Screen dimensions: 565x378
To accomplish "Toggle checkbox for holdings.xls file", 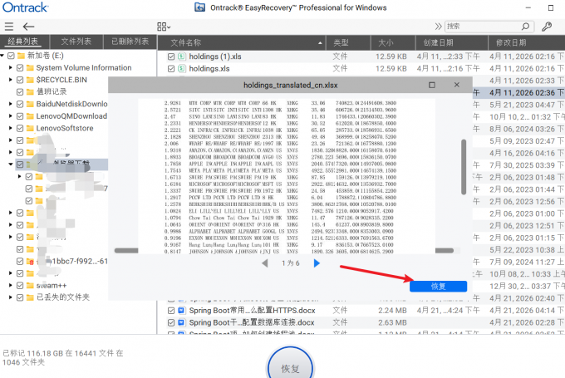I will [x=171, y=68].
